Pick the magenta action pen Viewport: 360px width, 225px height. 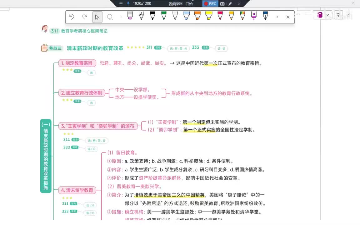(254, 16)
